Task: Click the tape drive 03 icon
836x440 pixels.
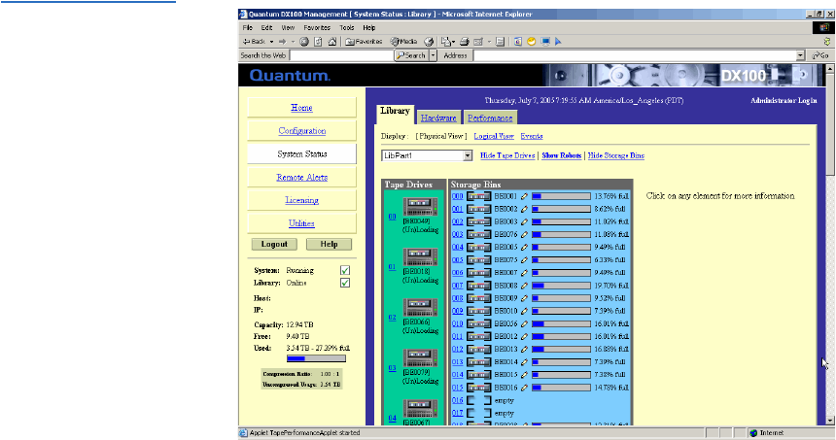Action: click(x=420, y=358)
